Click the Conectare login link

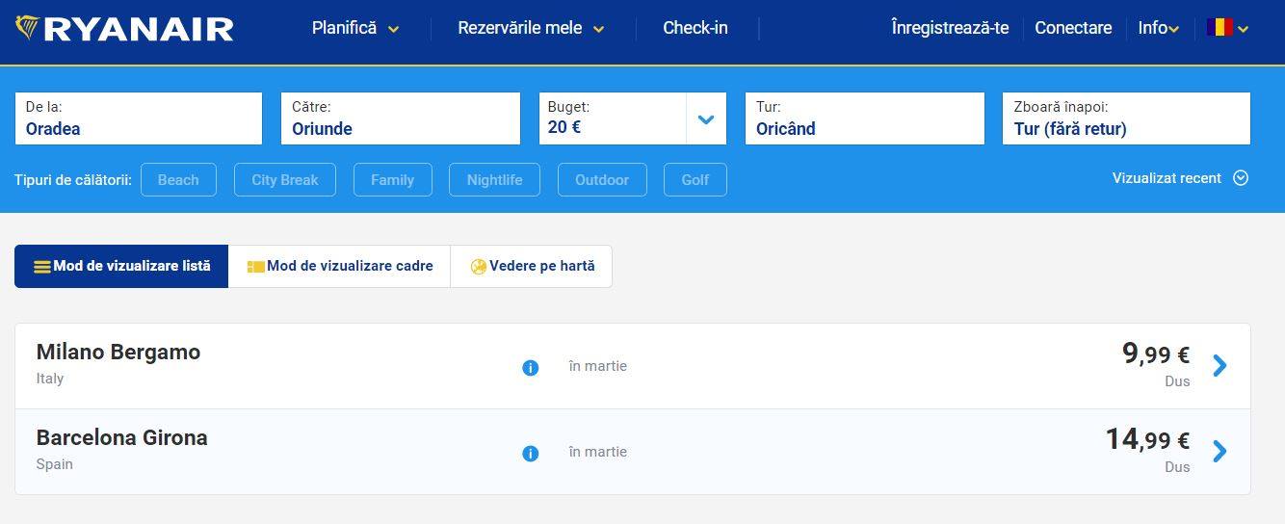1073,28
